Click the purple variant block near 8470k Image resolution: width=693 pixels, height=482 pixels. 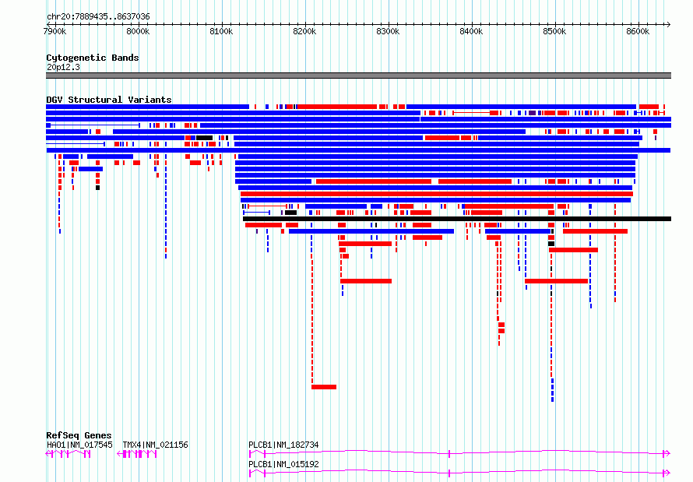coord(532,113)
